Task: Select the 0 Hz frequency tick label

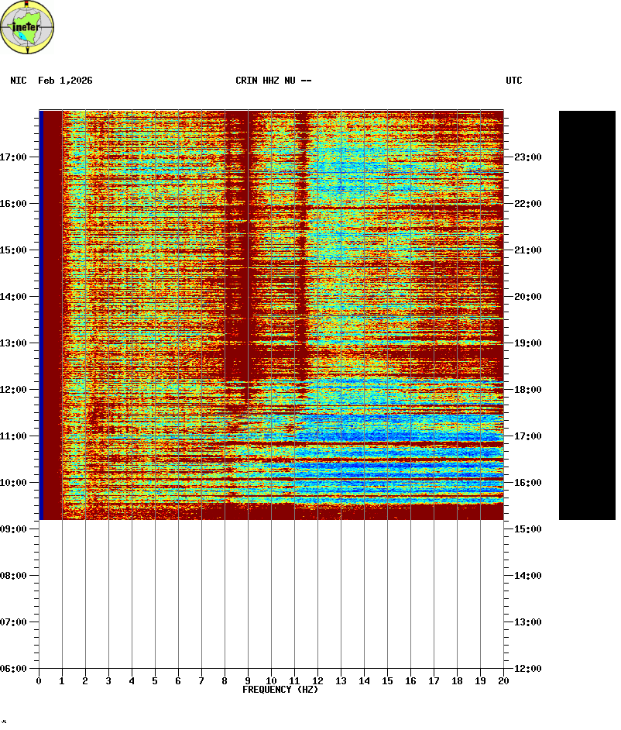Action: click(39, 681)
